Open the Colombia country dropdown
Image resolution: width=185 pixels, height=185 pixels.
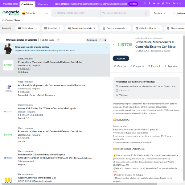[35, 13]
